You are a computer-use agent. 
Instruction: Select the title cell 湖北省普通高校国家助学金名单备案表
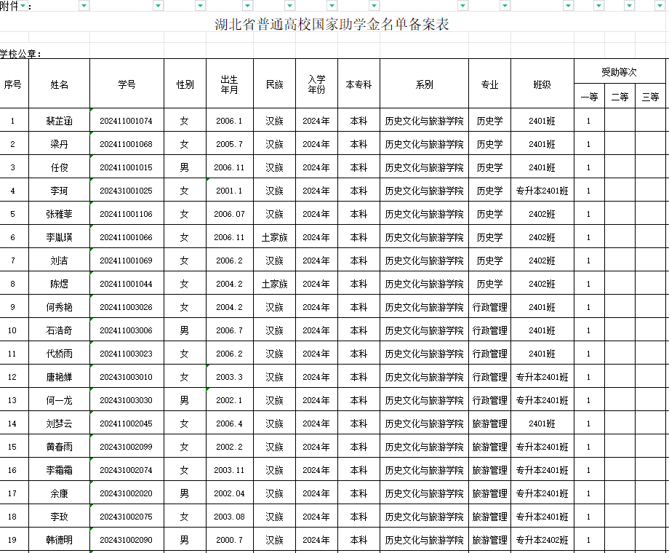(332, 25)
